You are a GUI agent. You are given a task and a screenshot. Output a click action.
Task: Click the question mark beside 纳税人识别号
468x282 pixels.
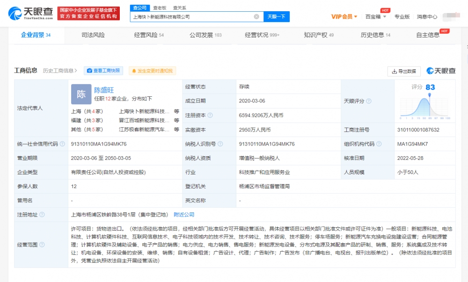220,144
